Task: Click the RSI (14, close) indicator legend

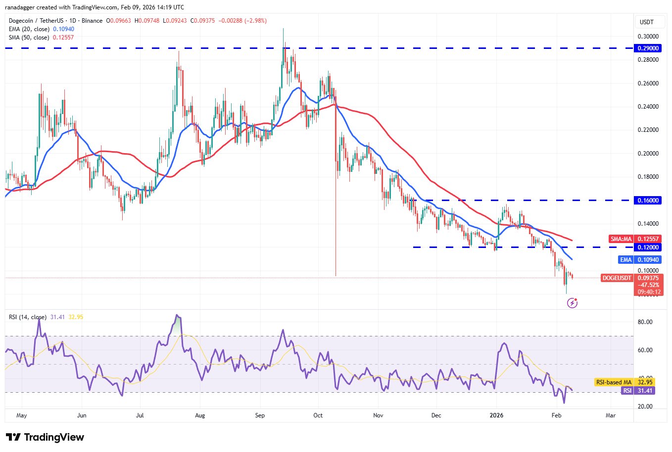Action: click(x=28, y=317)
